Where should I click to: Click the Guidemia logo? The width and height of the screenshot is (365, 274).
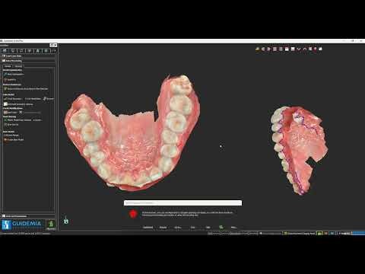click(22, 225)
